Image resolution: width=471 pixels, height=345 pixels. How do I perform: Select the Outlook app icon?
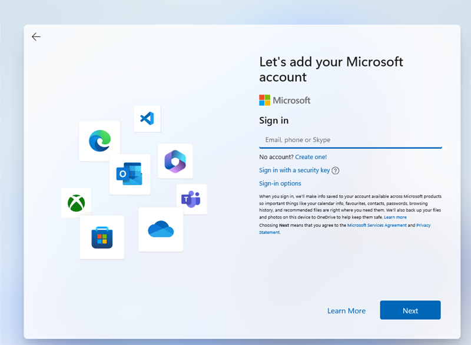pyautogui.click(x=130, y=175)
